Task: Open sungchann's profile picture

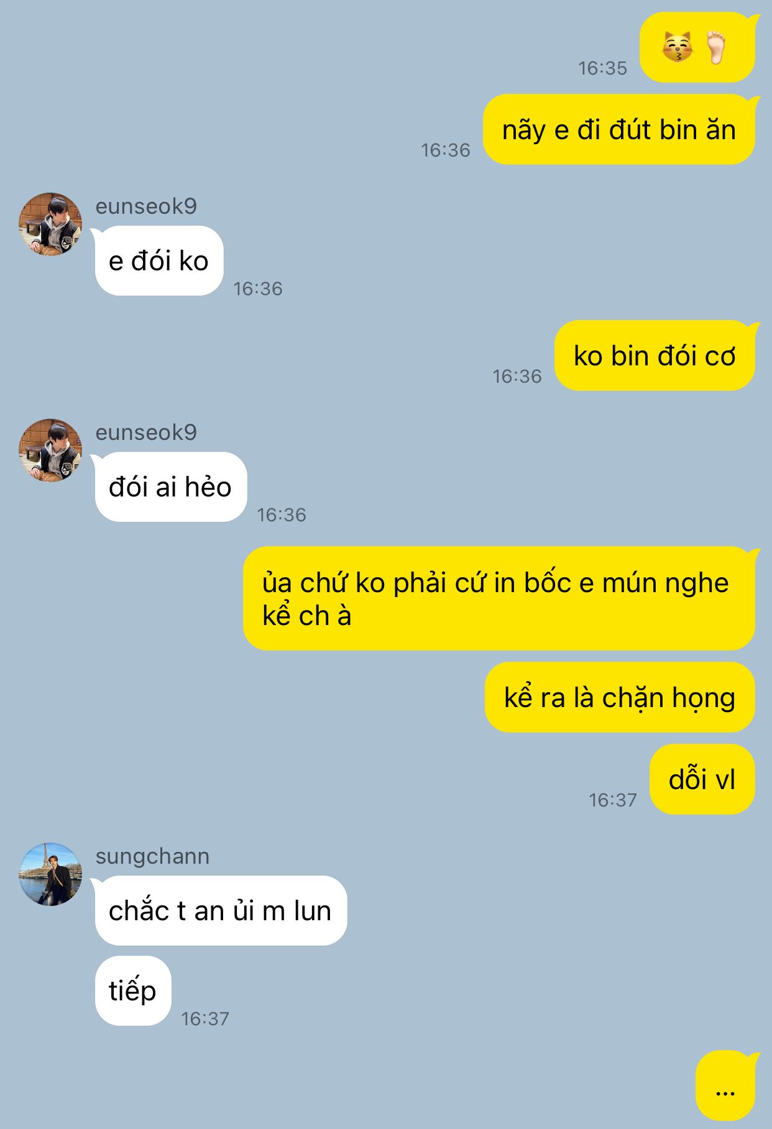Action: click(50, 874)
